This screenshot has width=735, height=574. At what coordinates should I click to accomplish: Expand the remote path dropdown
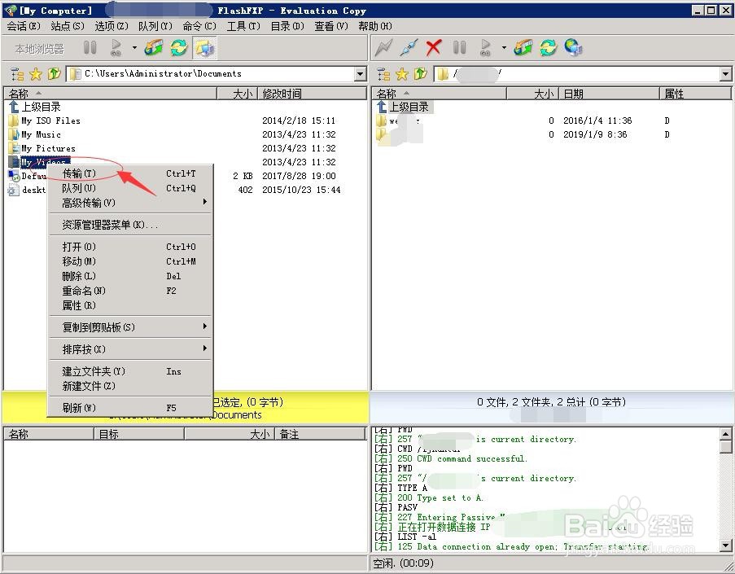pyautogui.click(x=725, y=73)
